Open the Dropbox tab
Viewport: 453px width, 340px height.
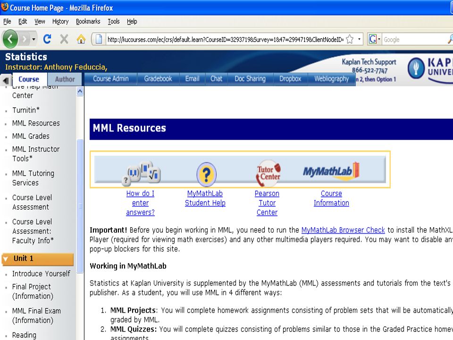click(x=290, y=79)
